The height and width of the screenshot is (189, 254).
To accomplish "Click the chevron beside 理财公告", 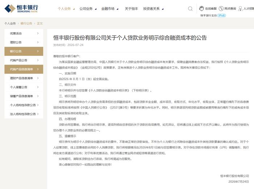I will click(x=38, y=42).
